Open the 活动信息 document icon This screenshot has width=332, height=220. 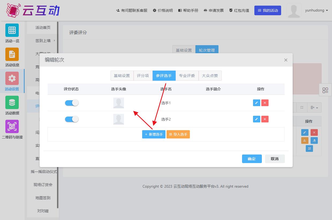pos(12,54)
